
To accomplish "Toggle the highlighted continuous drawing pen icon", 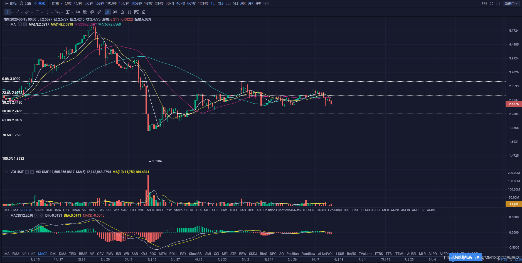I will click(107, 12).
